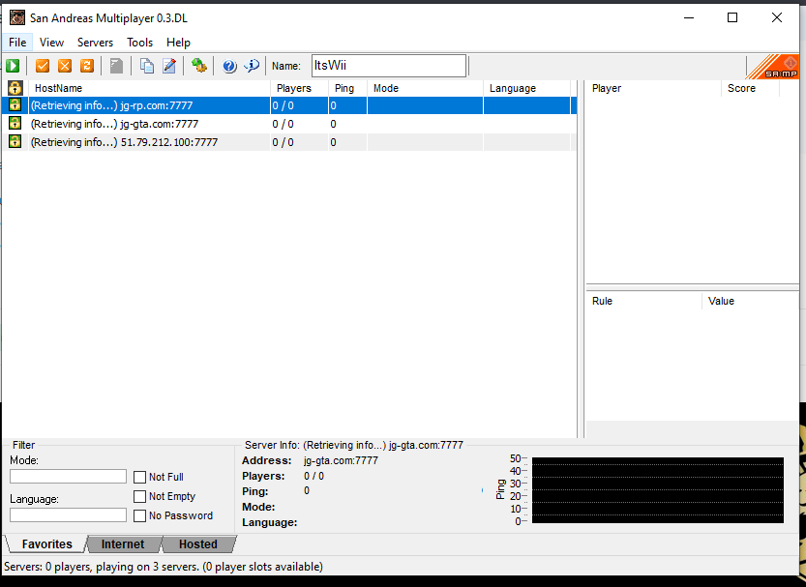Viewport: 806px width, 587px height.
Task: Click the gray Master List icon
Action: click(x=117, y=66)
